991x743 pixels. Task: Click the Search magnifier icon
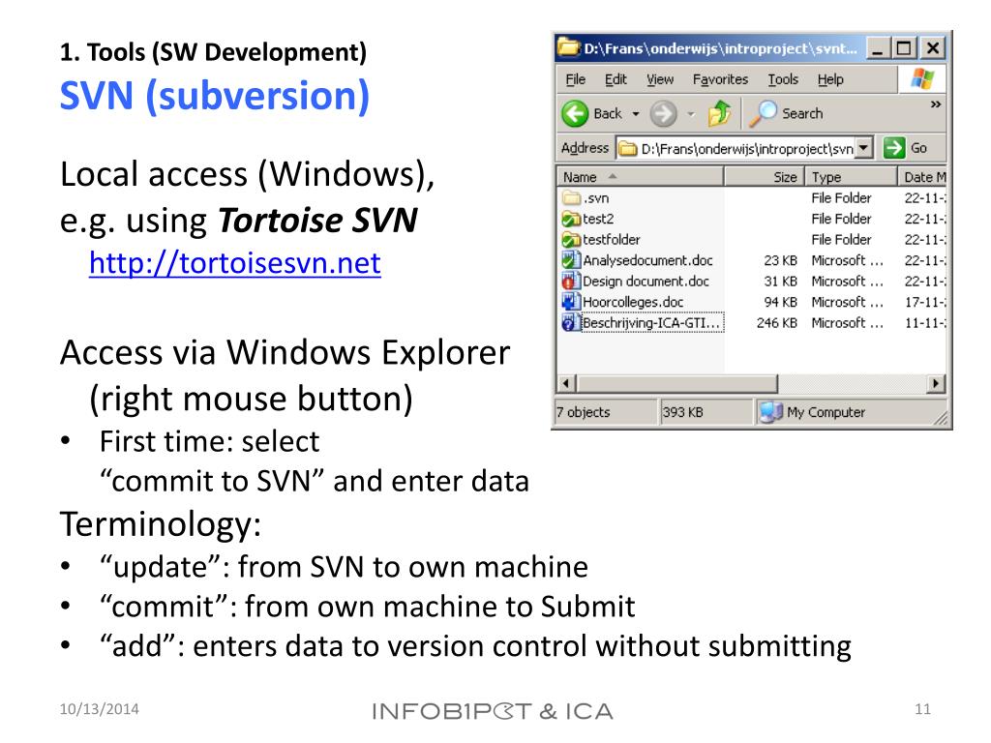[763, 113]
